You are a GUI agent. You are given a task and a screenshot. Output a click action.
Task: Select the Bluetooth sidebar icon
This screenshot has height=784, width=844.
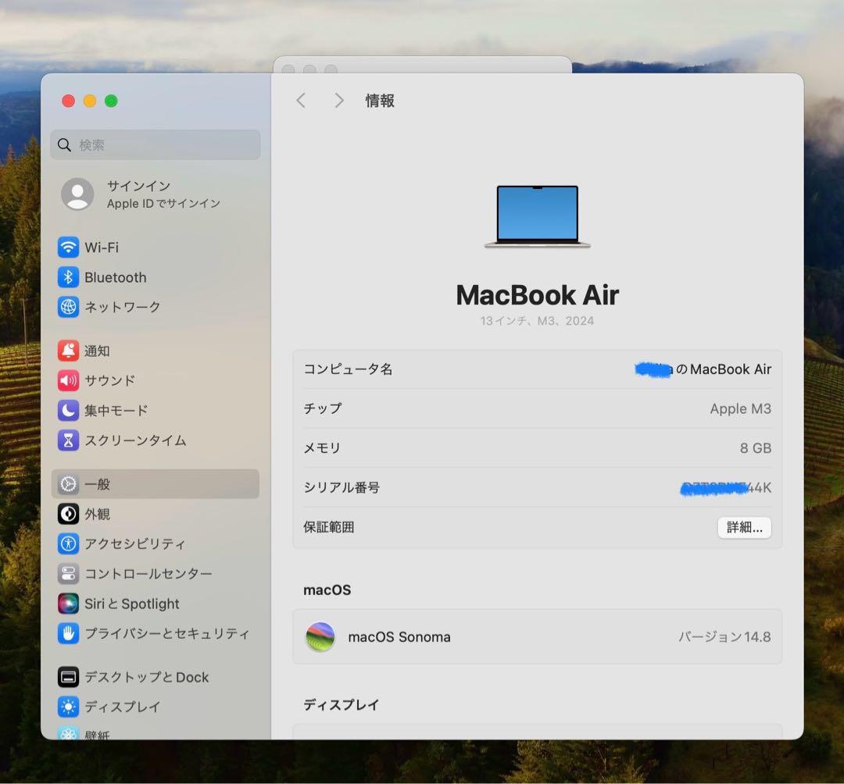116,277
